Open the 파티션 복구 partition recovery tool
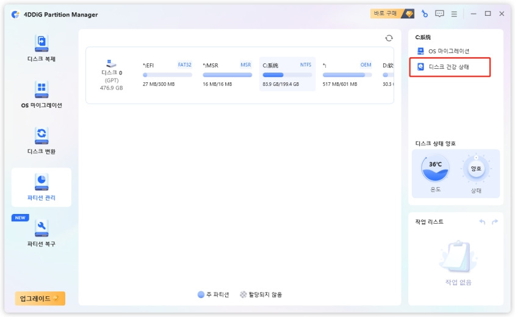Viewport: 515px width, 317px height. (x=41, y=233)
